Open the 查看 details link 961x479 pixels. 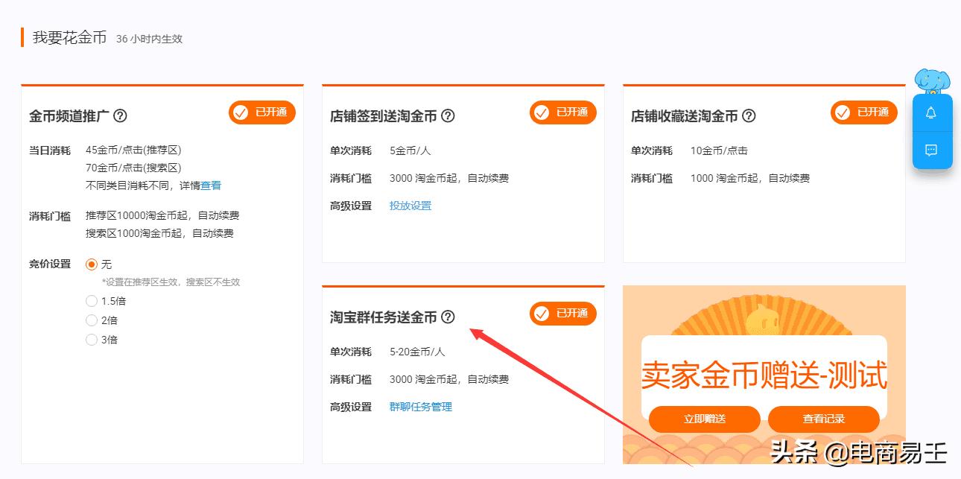pyautogui.click(x=210, y=185)
